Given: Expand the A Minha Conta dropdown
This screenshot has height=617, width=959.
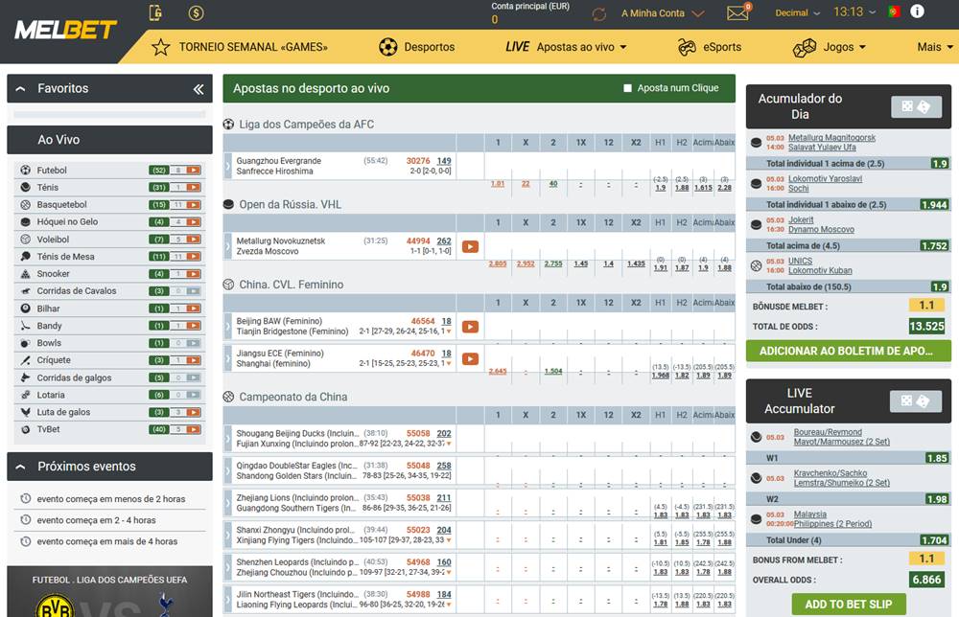Looking at the screenshot, I should [660, 12].
